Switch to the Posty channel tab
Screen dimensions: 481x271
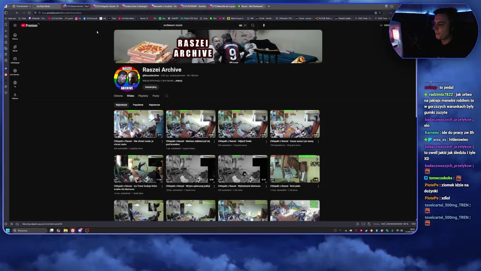(x=156, y=96)
